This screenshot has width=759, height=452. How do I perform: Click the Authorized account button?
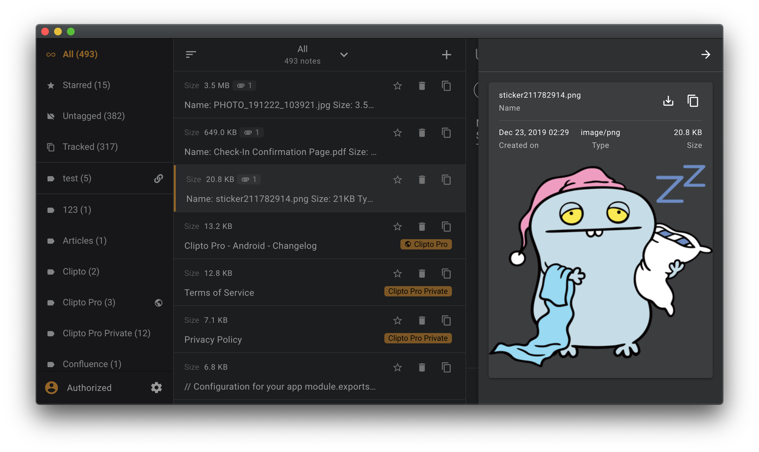pyautogui.click(x=89, y=388)
